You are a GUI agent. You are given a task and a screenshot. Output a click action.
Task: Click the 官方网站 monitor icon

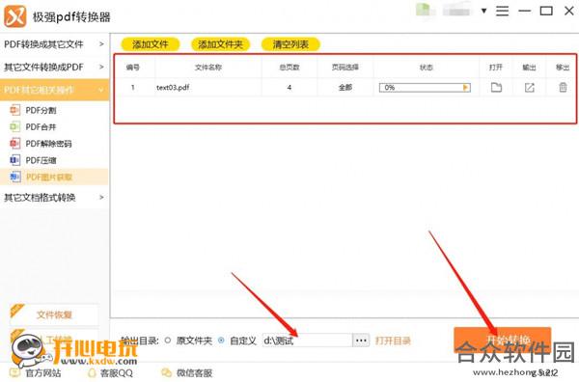14,372
